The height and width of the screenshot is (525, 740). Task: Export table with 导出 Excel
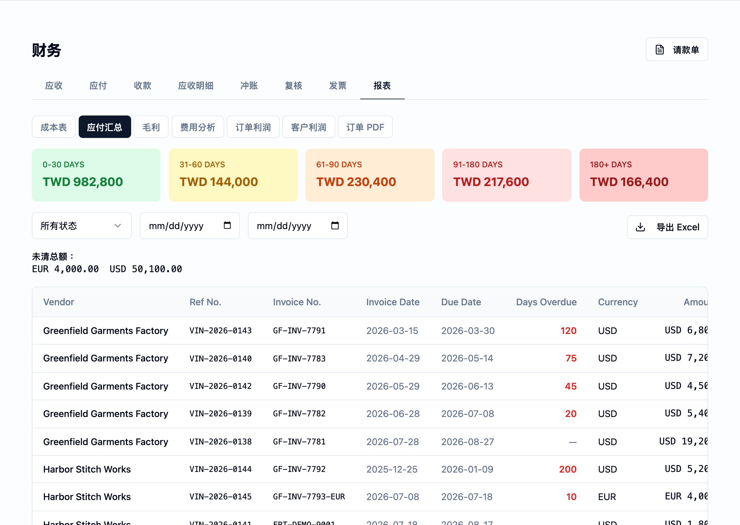point(667,227)
